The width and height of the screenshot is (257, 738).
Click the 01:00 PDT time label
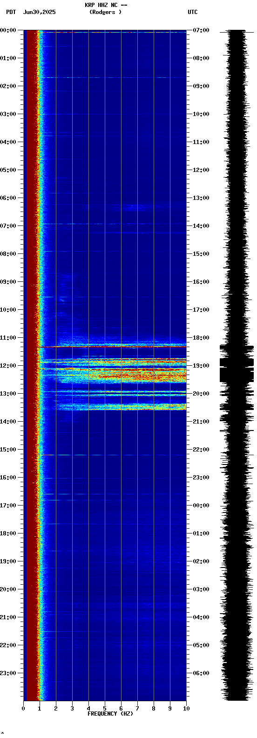(8, 58)
